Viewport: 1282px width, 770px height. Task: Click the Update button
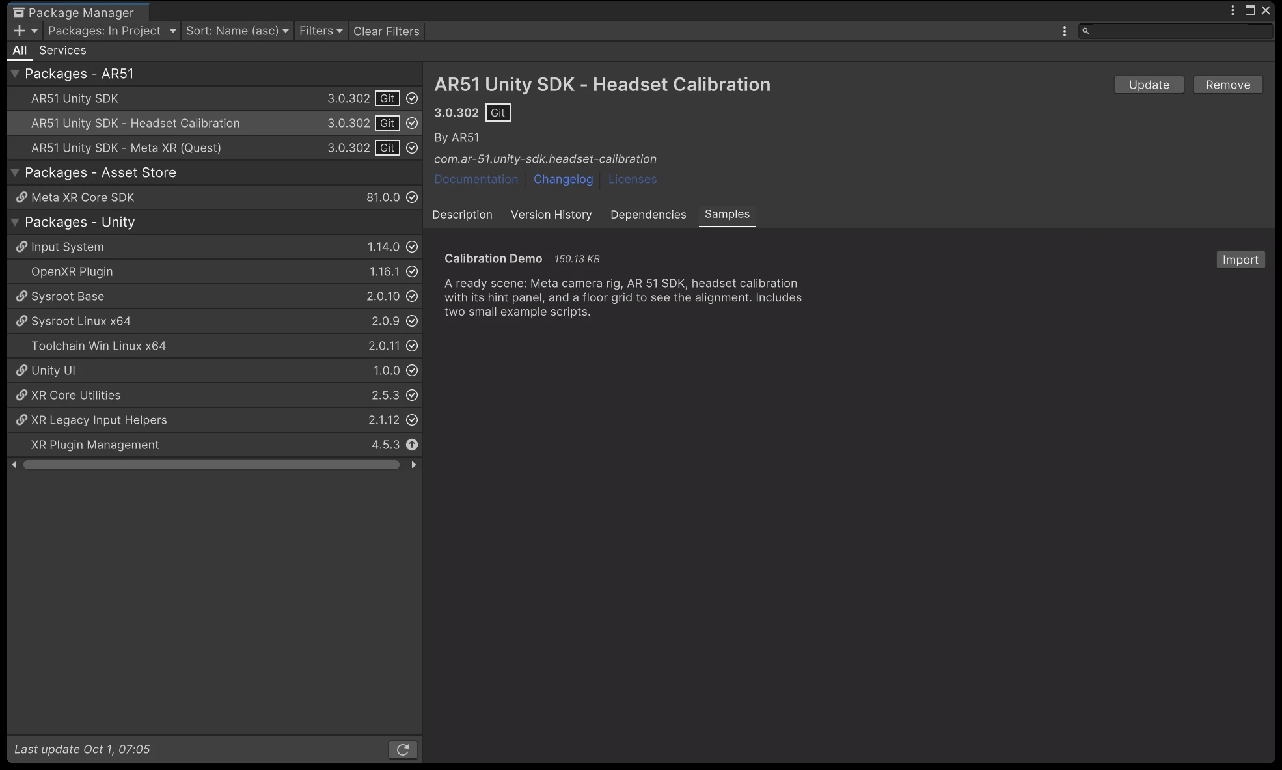[x=1149, y=85]
